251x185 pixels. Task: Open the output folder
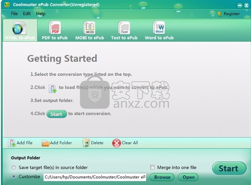coord(188,177)
